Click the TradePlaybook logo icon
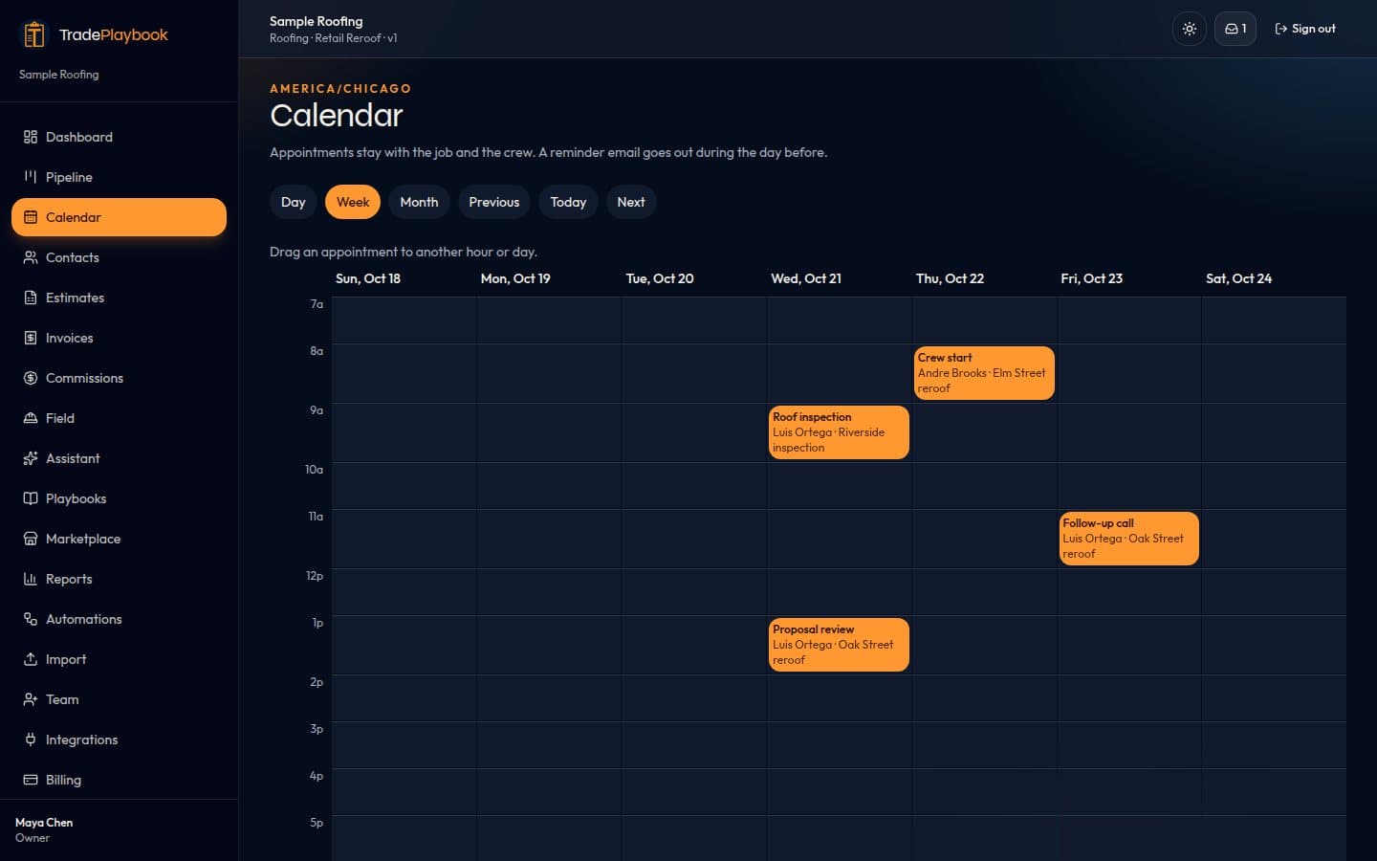 (34, 34)
